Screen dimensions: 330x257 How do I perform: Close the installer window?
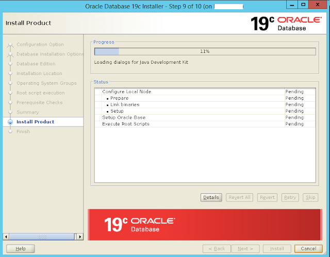[318, 5]
